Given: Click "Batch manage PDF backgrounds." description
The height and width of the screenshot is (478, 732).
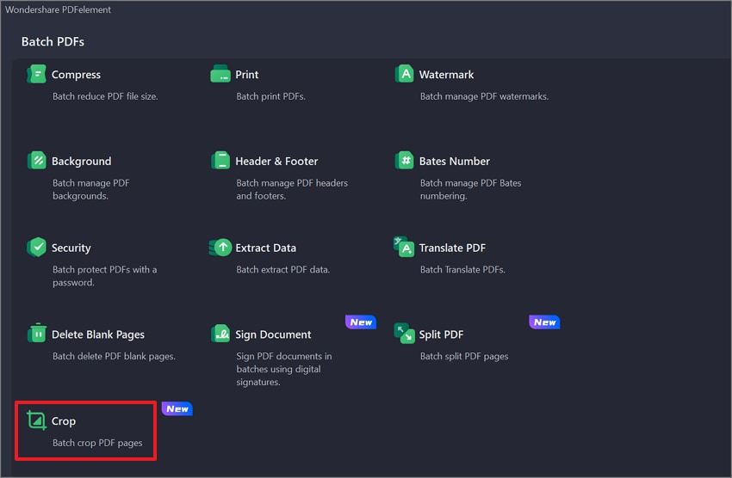Looking at the screenshot, I should pyautogui.click(x=91, y=189).
